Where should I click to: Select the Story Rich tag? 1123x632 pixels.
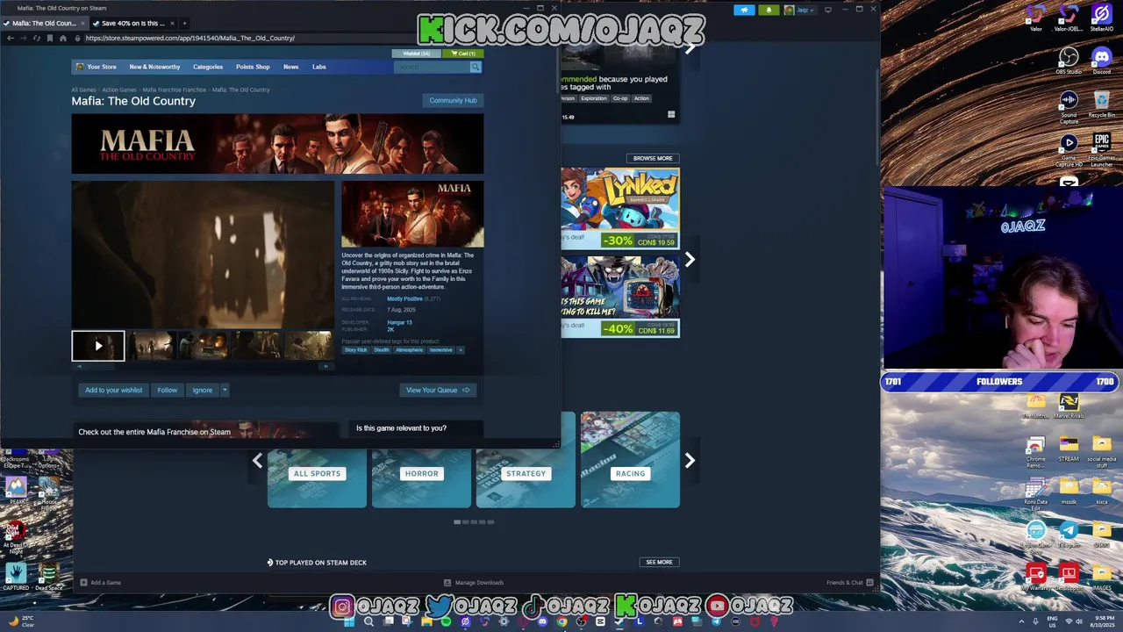coord(355,350)
